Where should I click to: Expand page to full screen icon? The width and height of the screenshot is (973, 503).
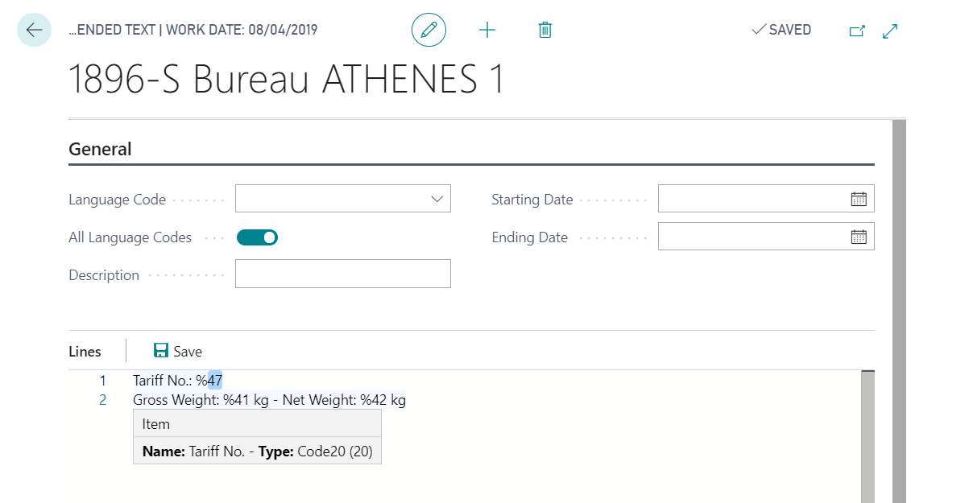[890, 31]
